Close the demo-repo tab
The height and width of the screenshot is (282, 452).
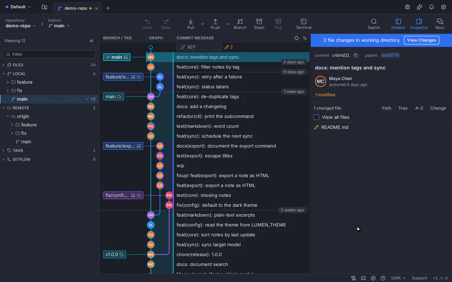tap(96, 8)
